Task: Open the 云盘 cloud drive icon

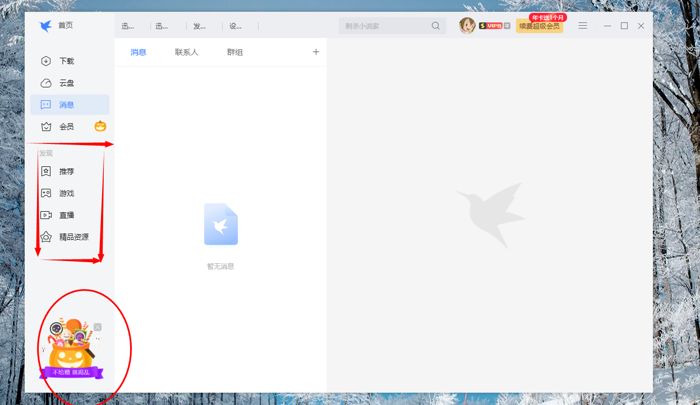Action: (46, 83)
